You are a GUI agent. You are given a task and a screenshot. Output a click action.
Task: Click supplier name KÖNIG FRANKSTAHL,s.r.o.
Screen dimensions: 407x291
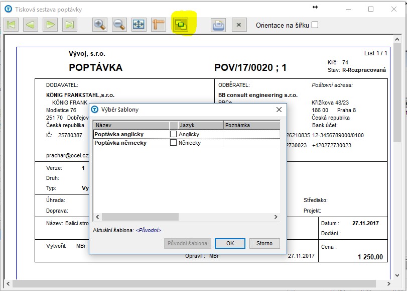tap(80, 95)
